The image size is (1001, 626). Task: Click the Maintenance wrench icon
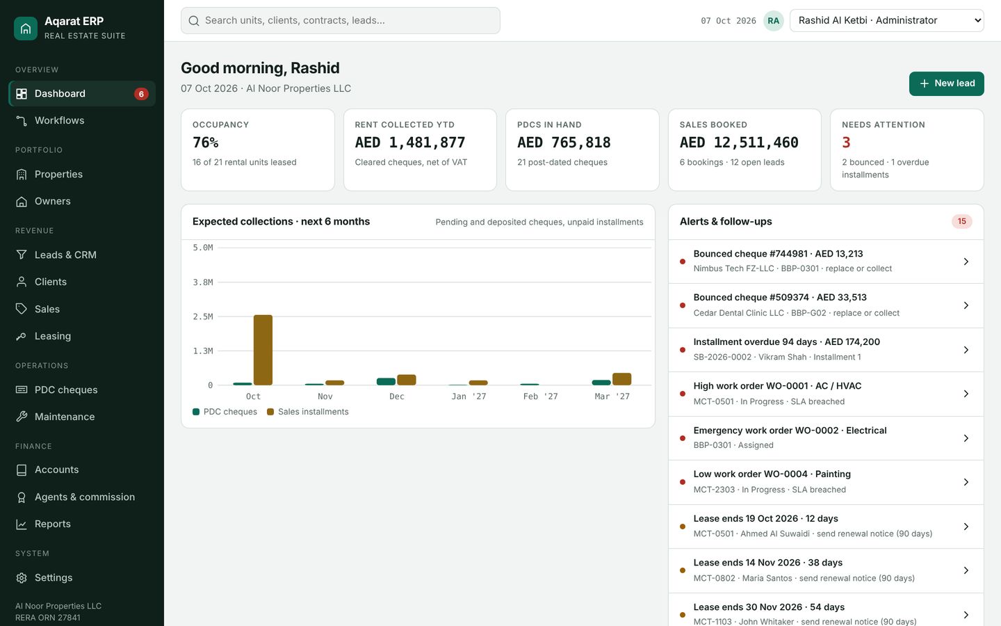click(x=22, y=417)
